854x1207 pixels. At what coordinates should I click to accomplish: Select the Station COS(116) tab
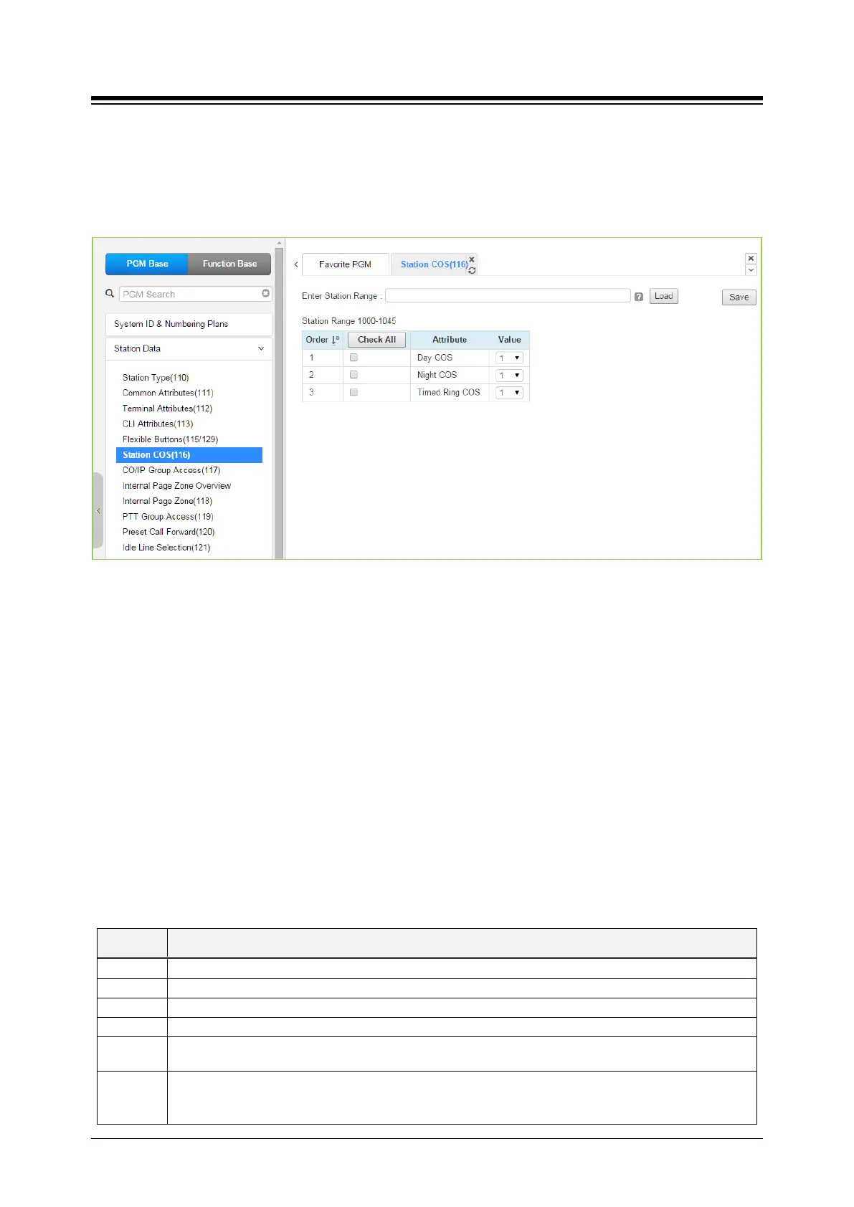pos(433,264)
